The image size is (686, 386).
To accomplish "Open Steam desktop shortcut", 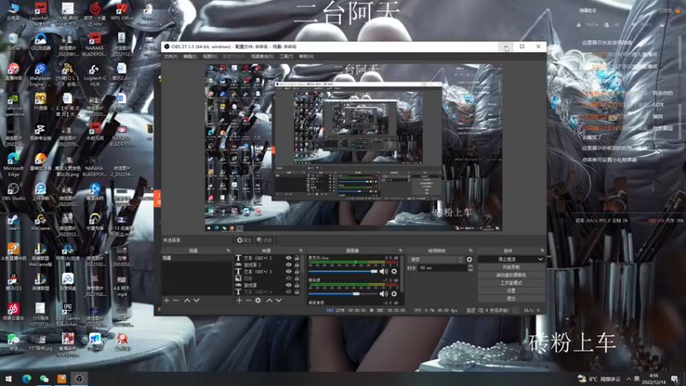I will coord(13,222).
